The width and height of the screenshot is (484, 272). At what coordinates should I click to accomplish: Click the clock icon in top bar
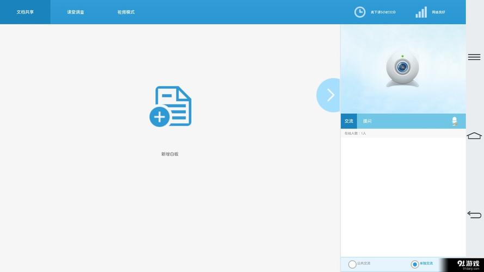(360, 12)
